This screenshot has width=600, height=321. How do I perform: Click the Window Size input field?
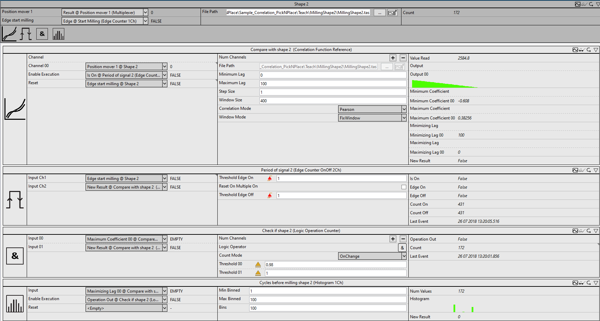tap(333, 101)
